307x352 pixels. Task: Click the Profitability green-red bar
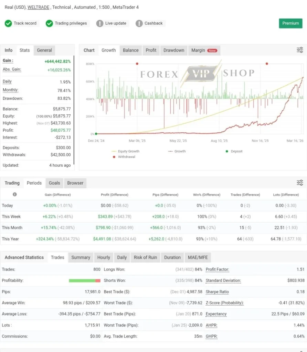(x=85, y=280)
